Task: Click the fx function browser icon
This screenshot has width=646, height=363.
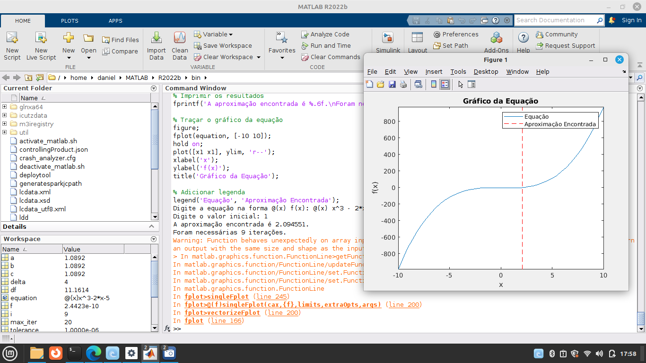Action: pos(167,328)
